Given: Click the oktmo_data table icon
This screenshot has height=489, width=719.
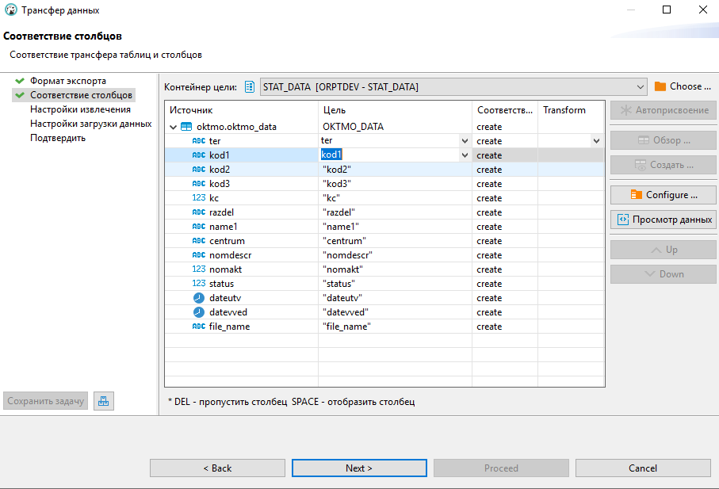Looking at the screenshot, I should click(x=186, y=127).
